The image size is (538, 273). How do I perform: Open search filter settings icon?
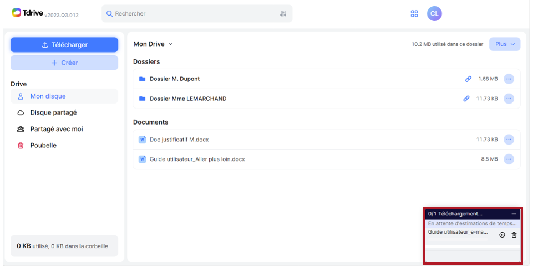(x=283, y=14)
